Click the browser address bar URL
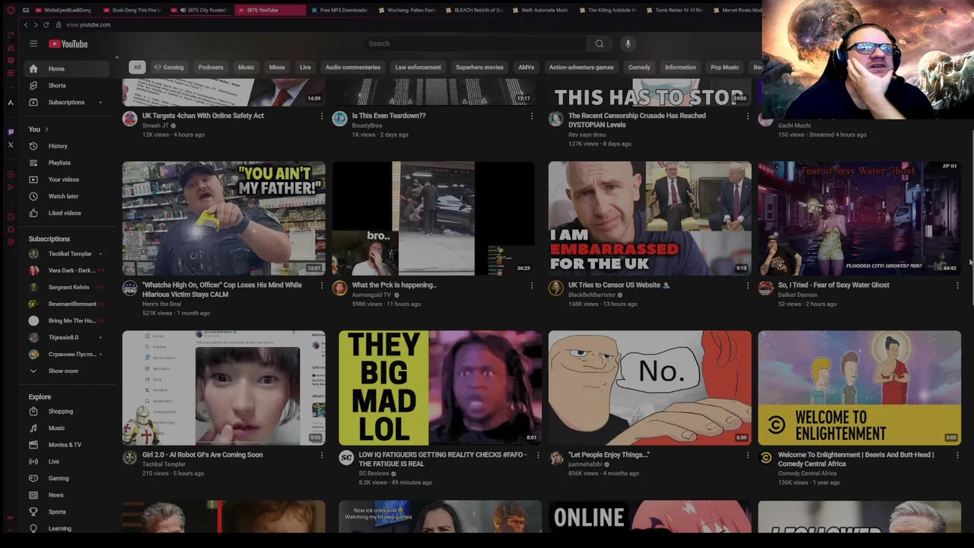Screen dimensions: 974x548 click(88, 25)
